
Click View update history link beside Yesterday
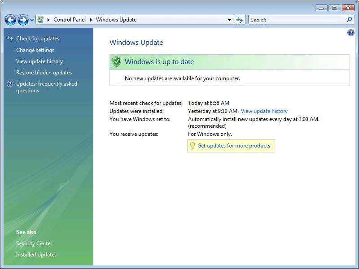(264, 111)
